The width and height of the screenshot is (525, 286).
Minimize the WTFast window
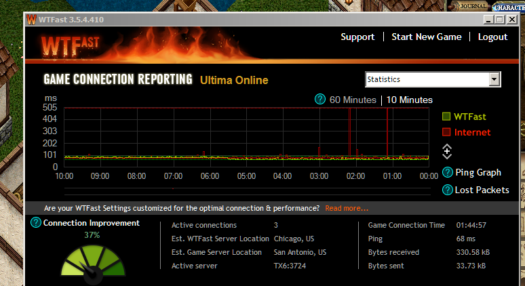488,20
